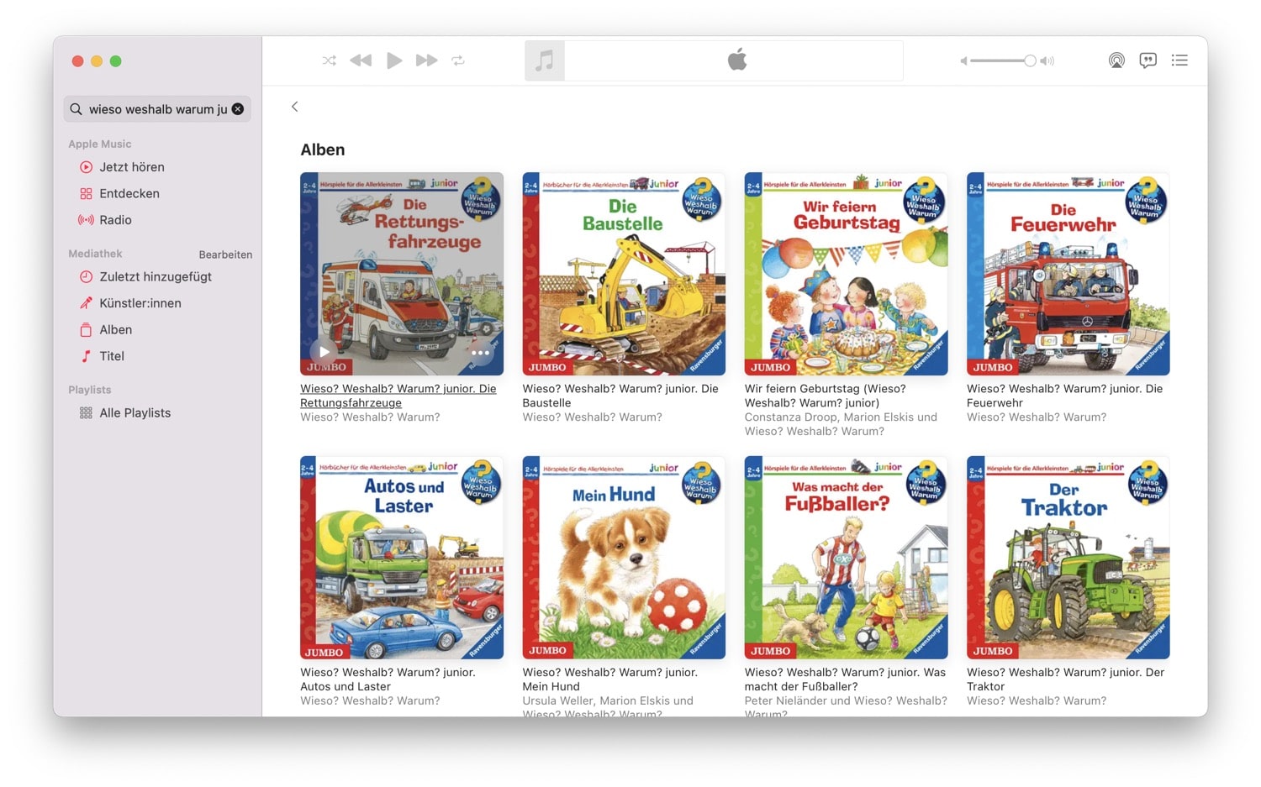Image resolution: width=1261 pixels, height=787 pixels.
Task: Open more options on Rettungsfahrzeuge cover
Action: pos(480,353)
